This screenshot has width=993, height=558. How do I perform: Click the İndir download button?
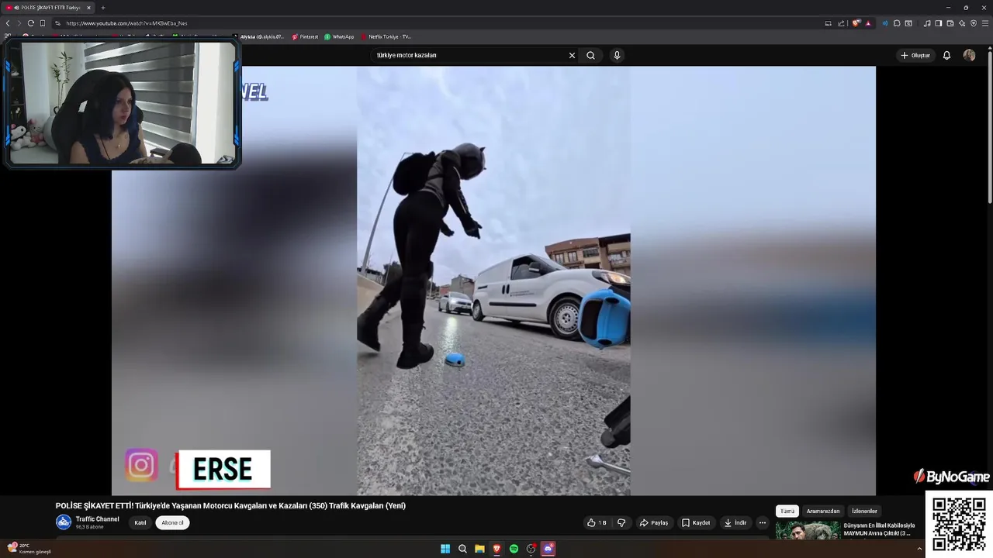[x=735, y=522]
